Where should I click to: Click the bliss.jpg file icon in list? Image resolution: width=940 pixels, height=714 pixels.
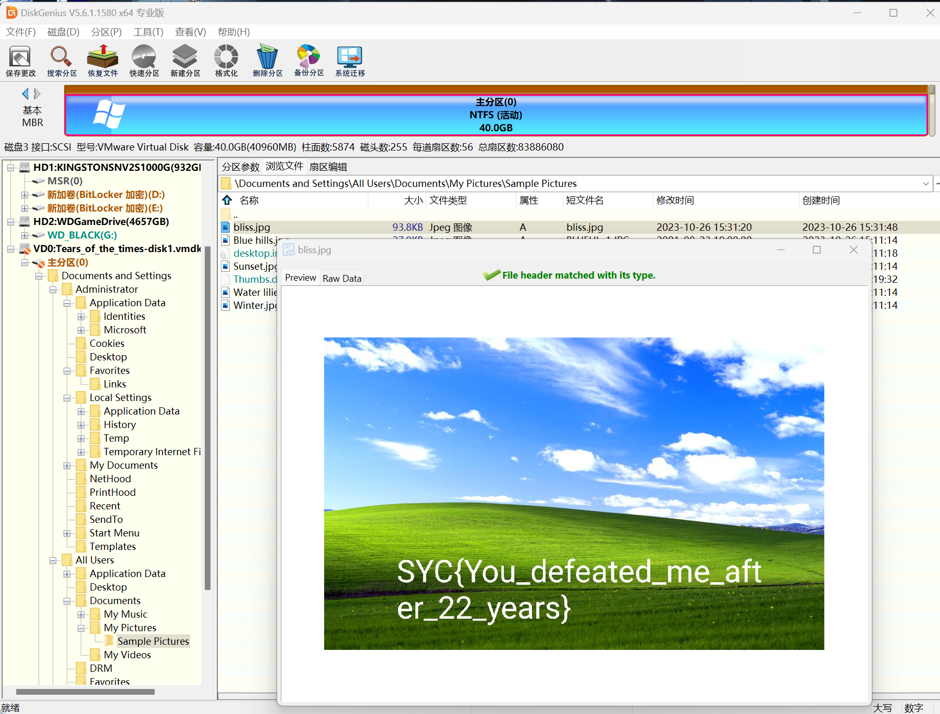[x=225, y=227]
